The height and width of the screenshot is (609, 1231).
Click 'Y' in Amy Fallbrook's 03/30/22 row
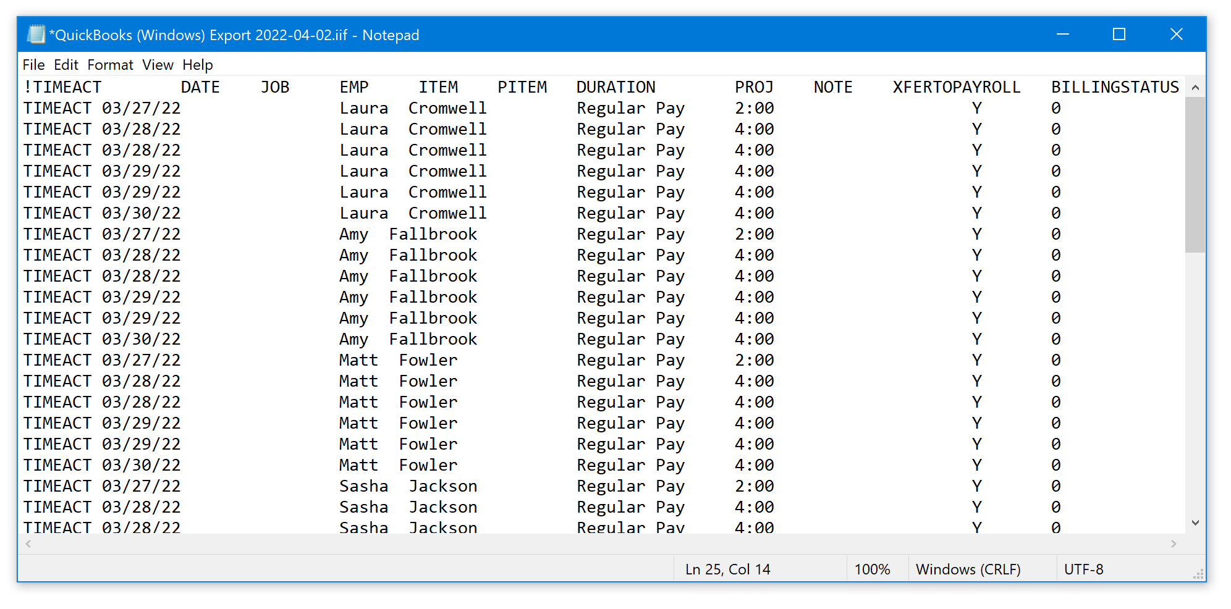(976, 339)
